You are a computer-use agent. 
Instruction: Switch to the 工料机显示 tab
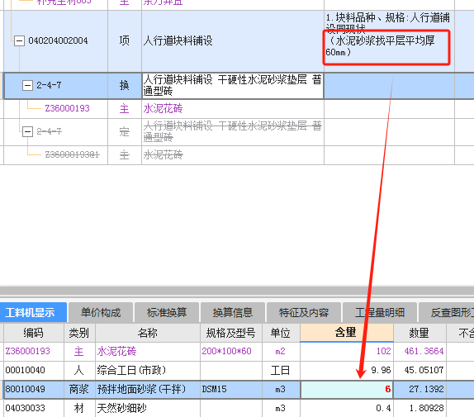click(33, 312)
